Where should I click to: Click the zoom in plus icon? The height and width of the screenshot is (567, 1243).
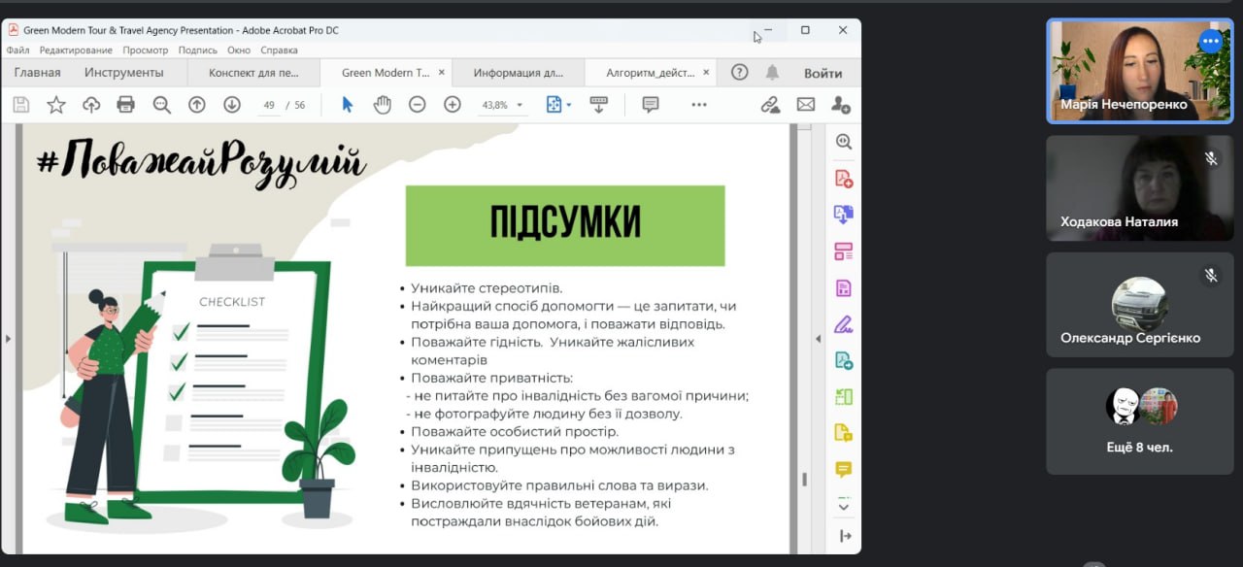click(x=452, y=105)
